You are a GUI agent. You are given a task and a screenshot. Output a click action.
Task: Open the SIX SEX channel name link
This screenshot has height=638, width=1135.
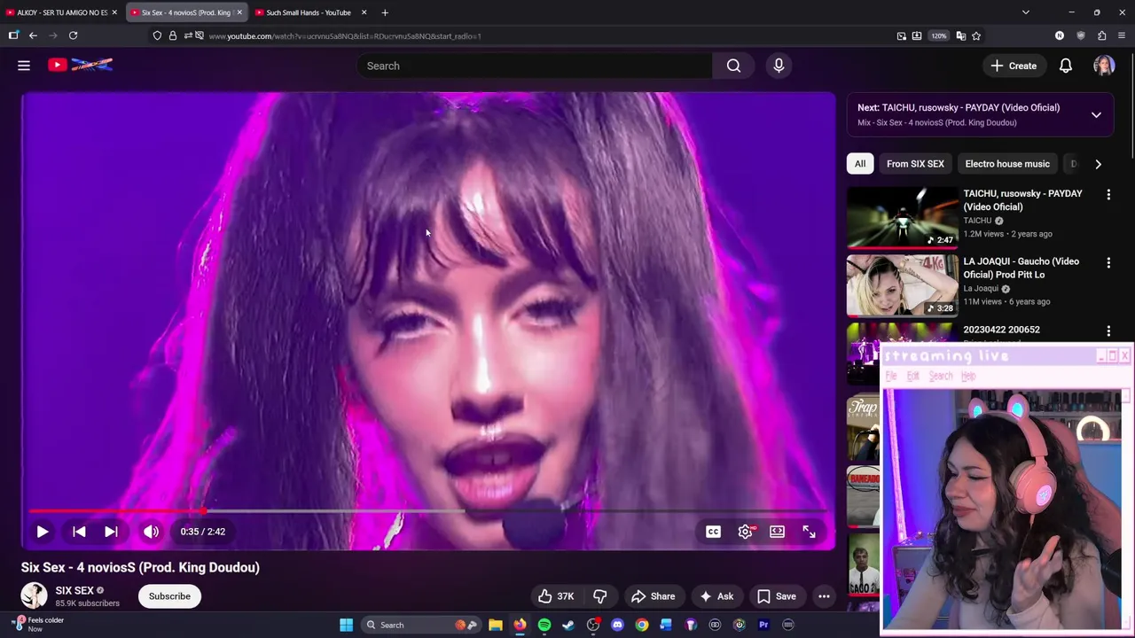click(x=74, y=590)
